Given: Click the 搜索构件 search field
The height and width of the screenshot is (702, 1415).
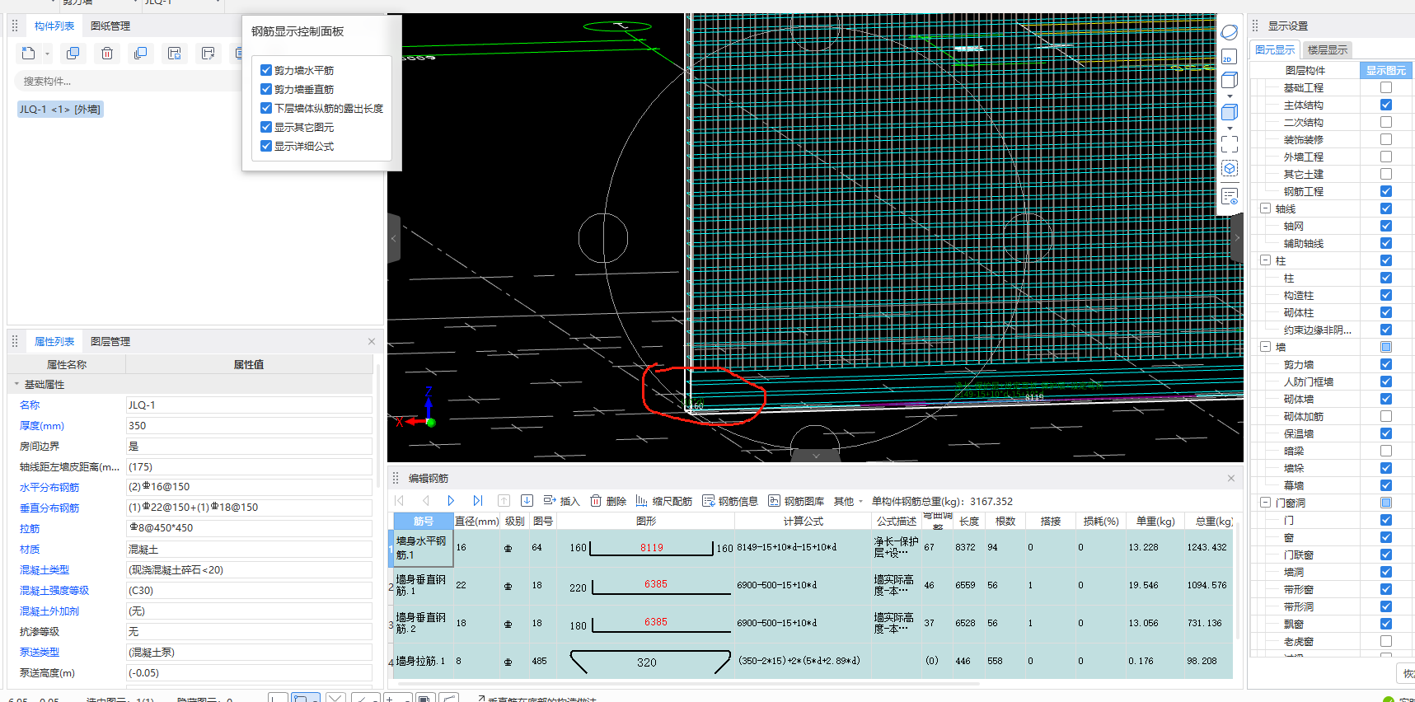Looking at the screenshot, I should 128,82.
